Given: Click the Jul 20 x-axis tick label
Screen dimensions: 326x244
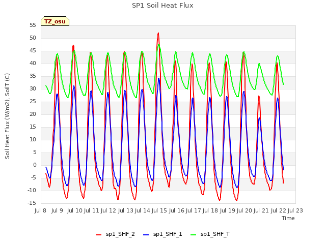Looking at the screenshot, I should tap(244, 210).
